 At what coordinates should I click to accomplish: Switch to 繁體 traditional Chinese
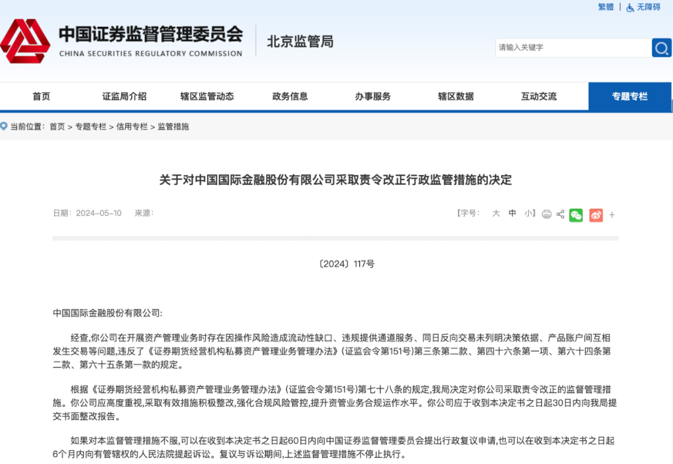click(x=606, y=7)
